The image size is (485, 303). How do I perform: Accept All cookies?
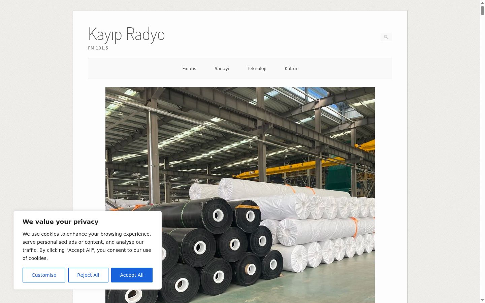(132, 275)
